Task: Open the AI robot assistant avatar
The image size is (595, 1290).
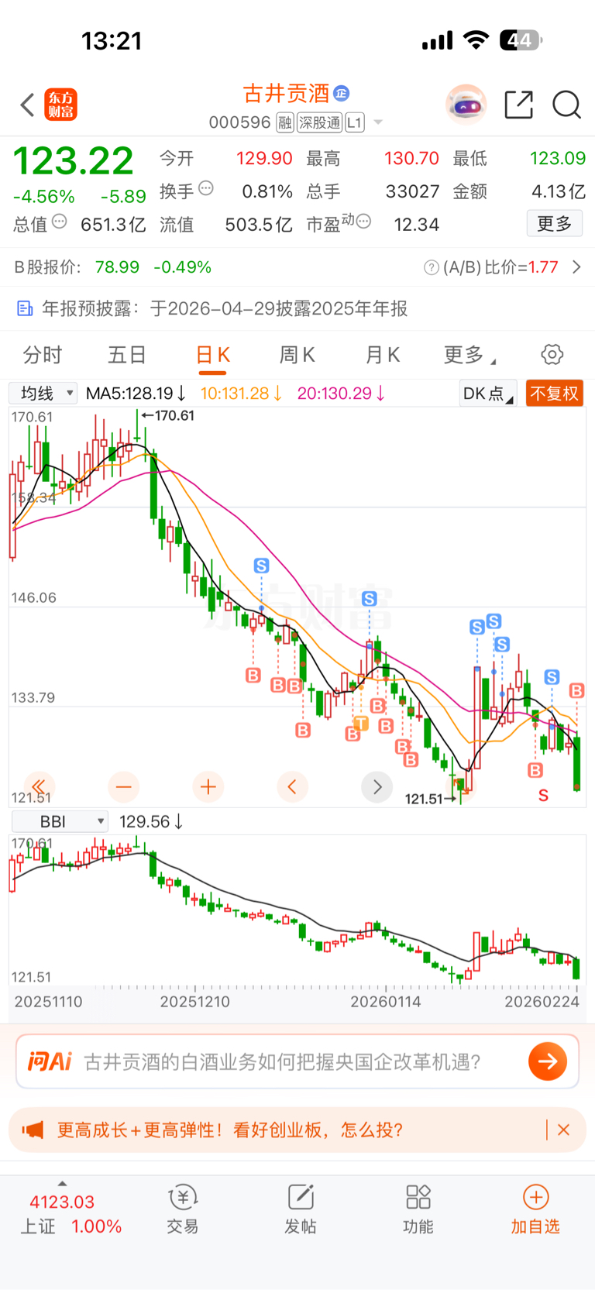Action: (x=466, y=104)
